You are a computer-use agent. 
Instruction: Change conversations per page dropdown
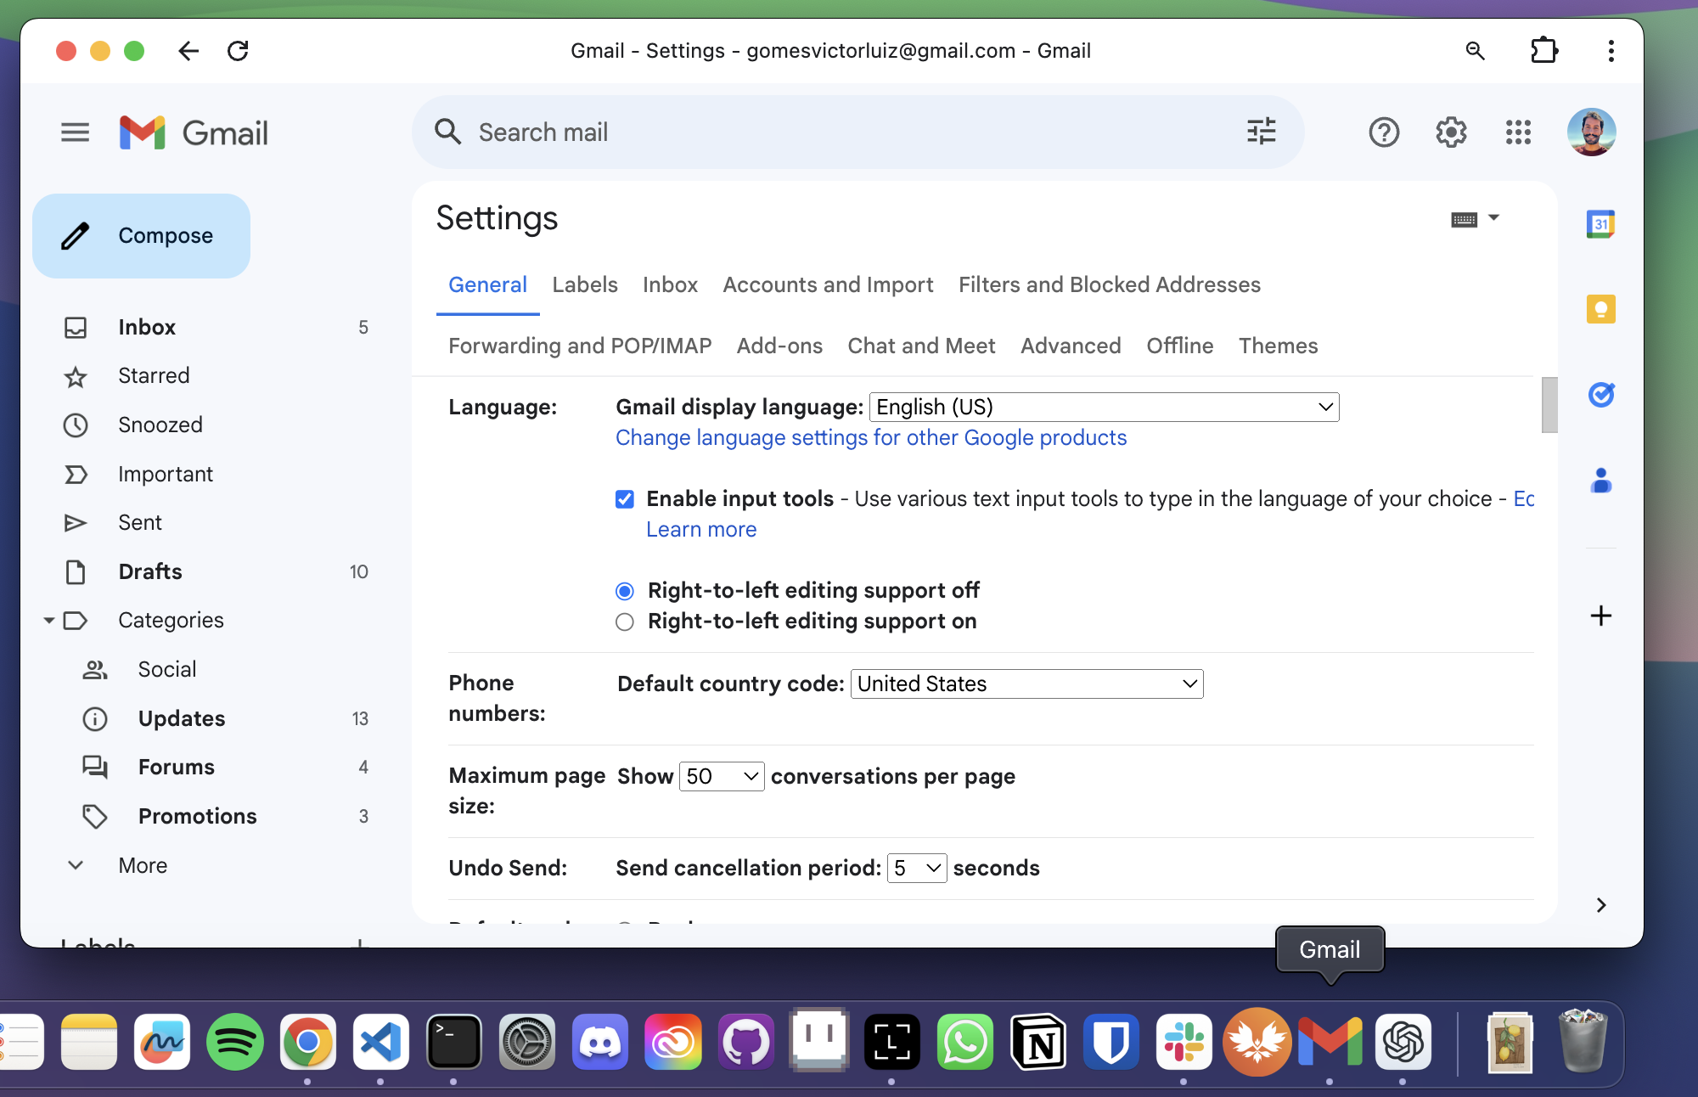722,777
